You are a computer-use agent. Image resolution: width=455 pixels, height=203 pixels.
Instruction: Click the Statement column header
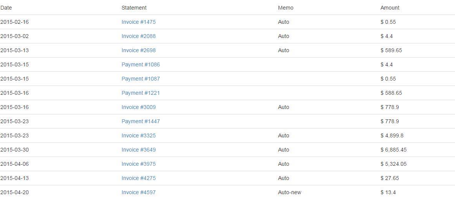(134, 8)
